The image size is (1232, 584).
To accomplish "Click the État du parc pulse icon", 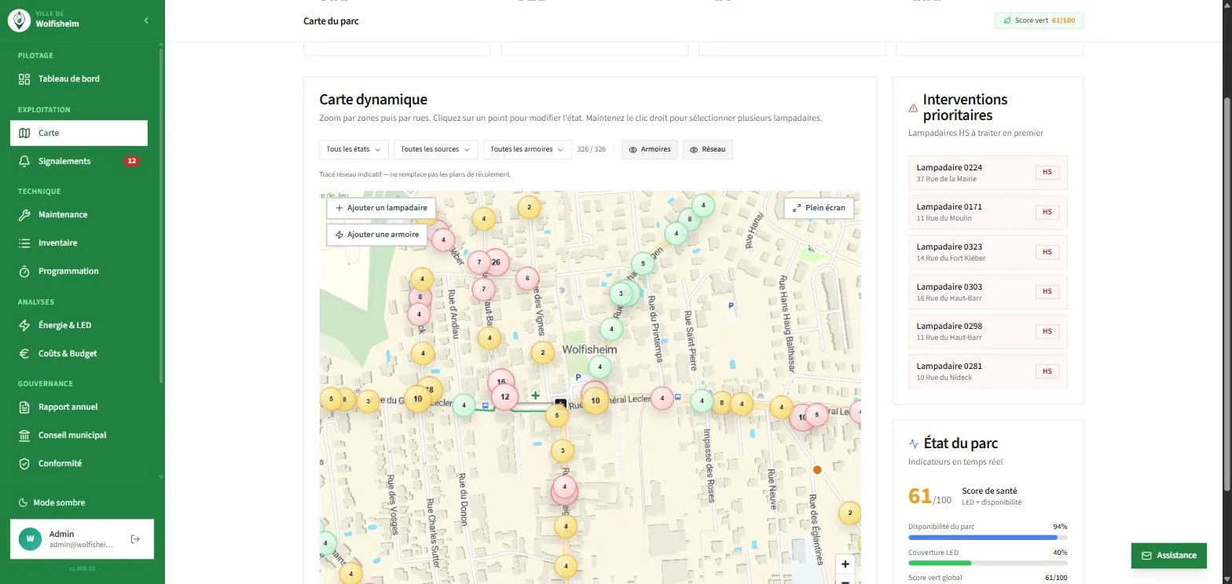I will [914, 444].
